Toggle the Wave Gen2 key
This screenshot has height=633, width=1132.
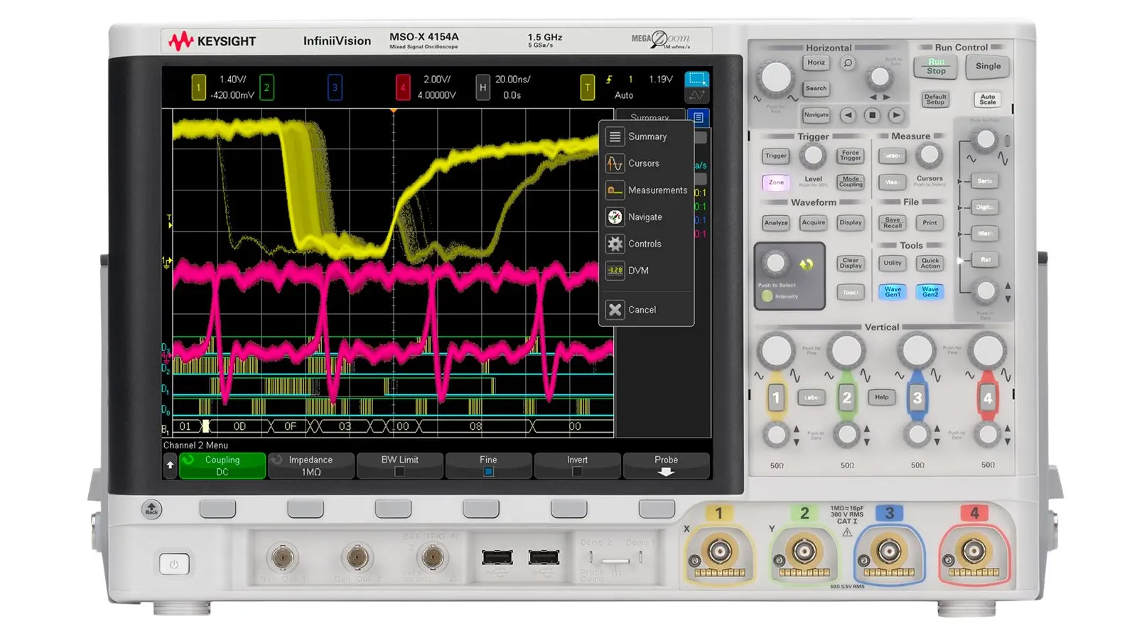point(930,292)
